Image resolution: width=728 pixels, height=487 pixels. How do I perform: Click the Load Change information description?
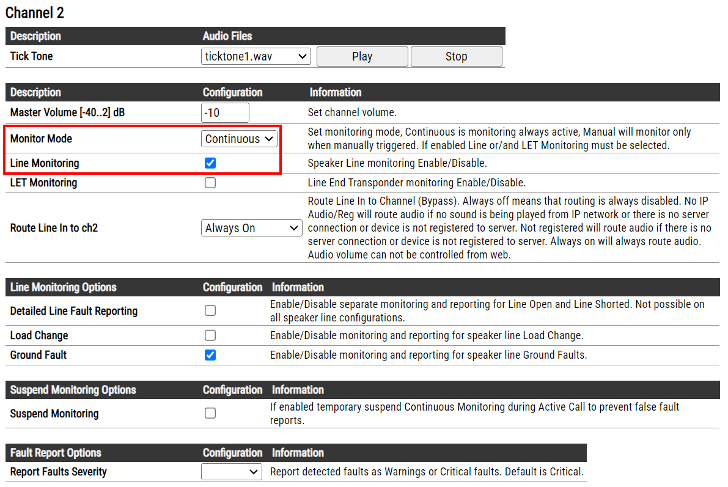(427, 335)
